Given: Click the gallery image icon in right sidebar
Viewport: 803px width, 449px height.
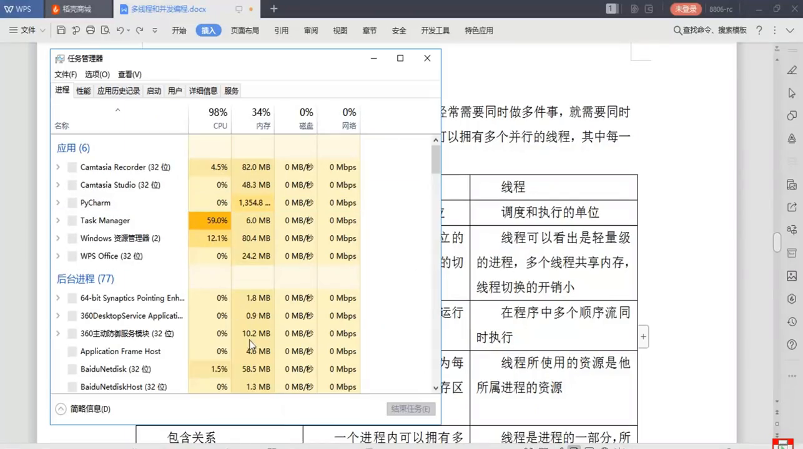Looking at the screenshot, I should (792, 185).
